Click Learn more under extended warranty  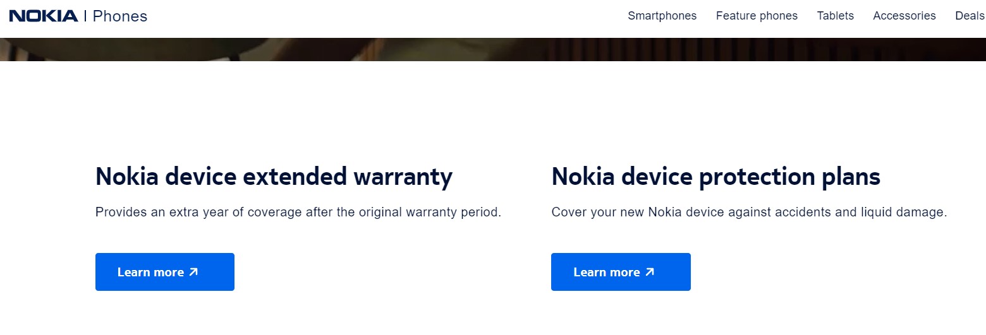click(x=165, y=272)
